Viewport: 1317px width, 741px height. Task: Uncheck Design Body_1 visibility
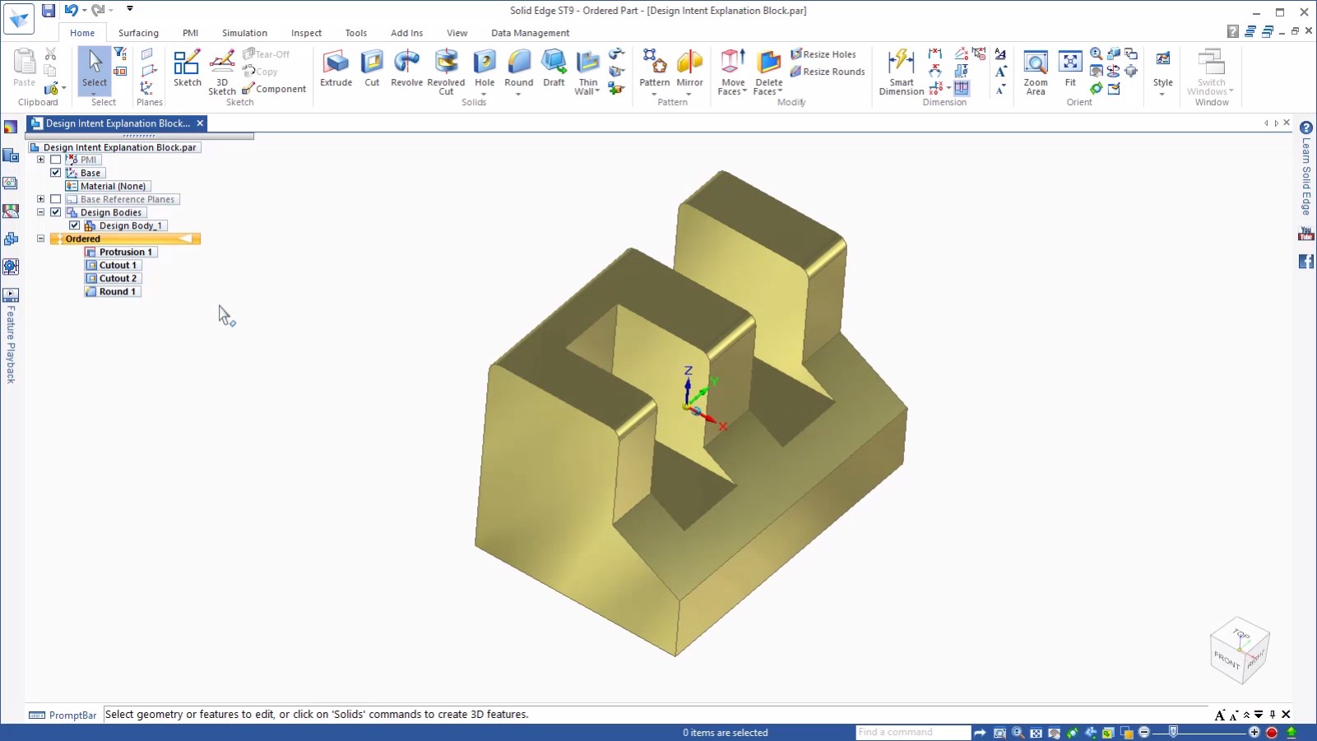click(74, 225)
